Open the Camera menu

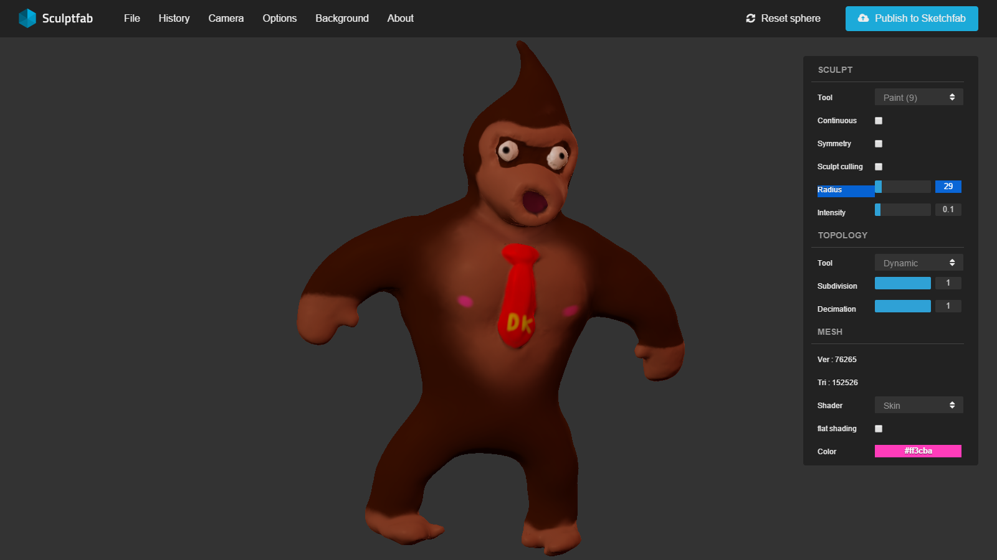point(226,19)
